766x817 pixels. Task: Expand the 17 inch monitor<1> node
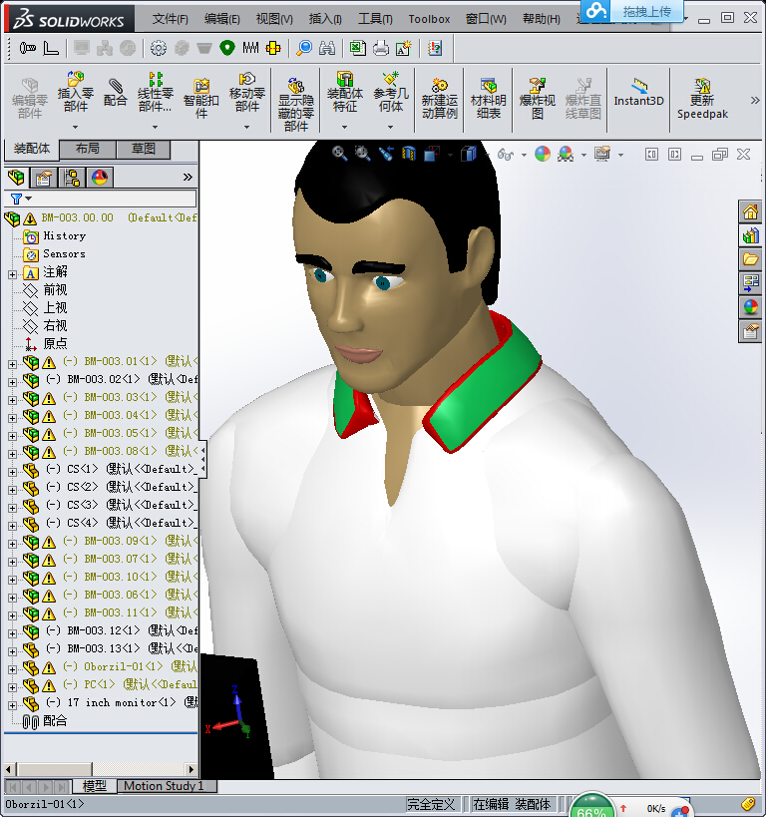[13, 705]
